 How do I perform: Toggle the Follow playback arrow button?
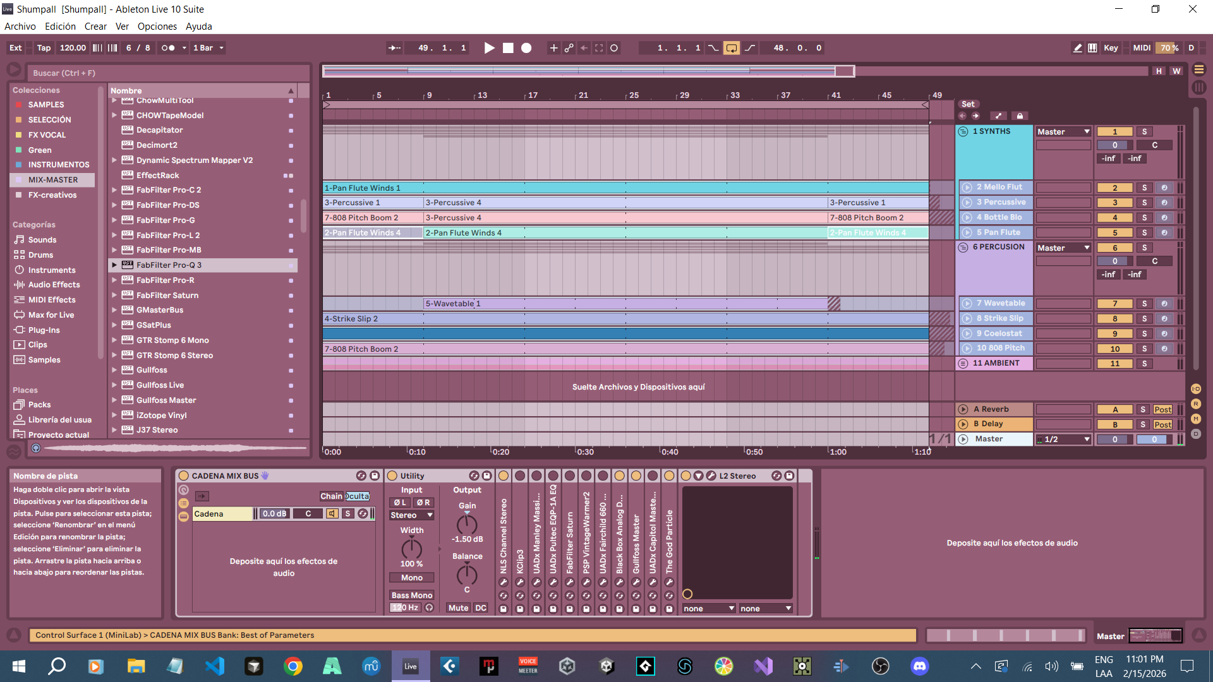point(394,48)
